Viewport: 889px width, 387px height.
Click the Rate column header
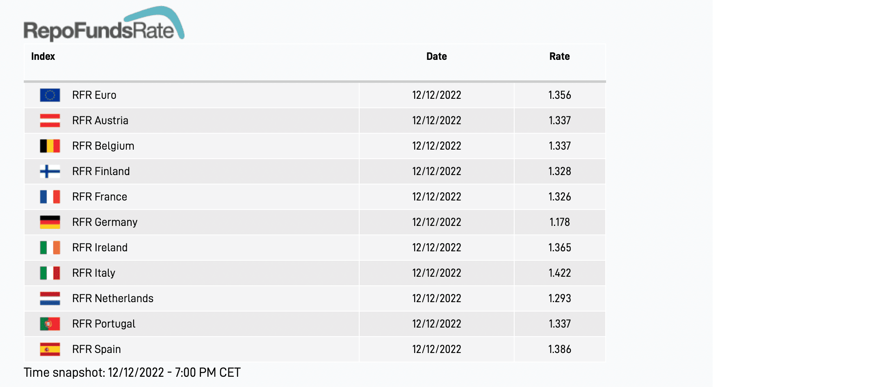560,57
